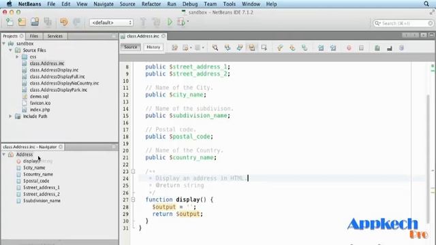This screenshot has width=436, height=245.
Task: Open the Apple menu
Action: (9, 4)
